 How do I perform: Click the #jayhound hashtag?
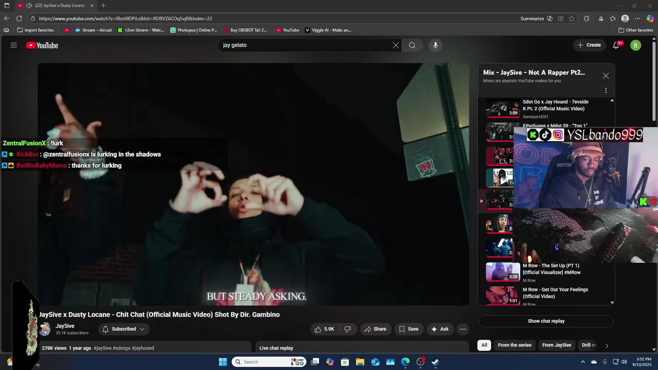(x=143, y=348)
